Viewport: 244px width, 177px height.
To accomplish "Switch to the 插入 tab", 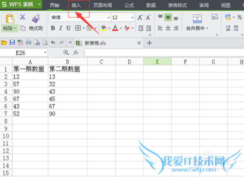I will [x=76, y=5].
